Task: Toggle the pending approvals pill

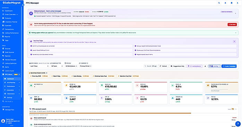Action: click(x=214, y=66)
